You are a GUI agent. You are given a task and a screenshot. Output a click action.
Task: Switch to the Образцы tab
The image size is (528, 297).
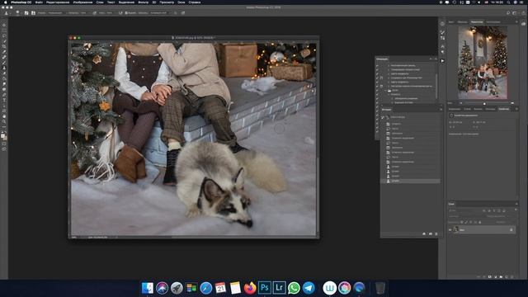[462, 22]
